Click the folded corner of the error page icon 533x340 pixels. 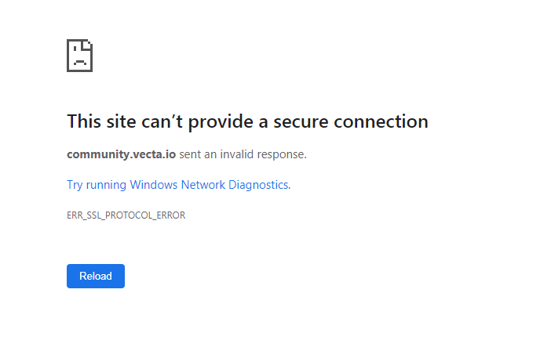pos(89,44)
